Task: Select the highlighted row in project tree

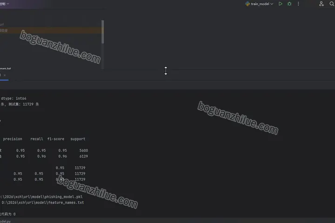Action: click(x=50, y=31)
